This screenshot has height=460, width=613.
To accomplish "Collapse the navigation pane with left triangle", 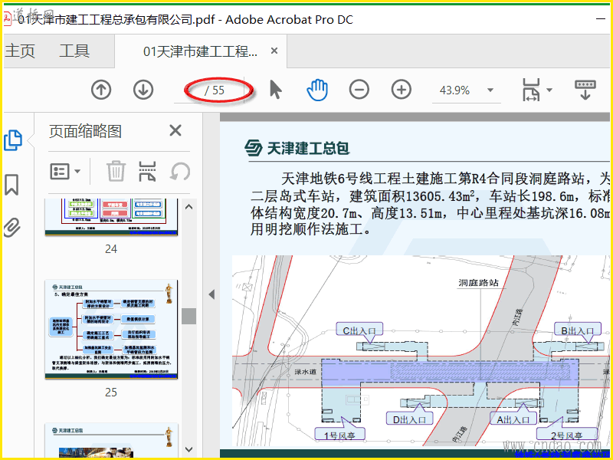I will [x=211, y=294].
